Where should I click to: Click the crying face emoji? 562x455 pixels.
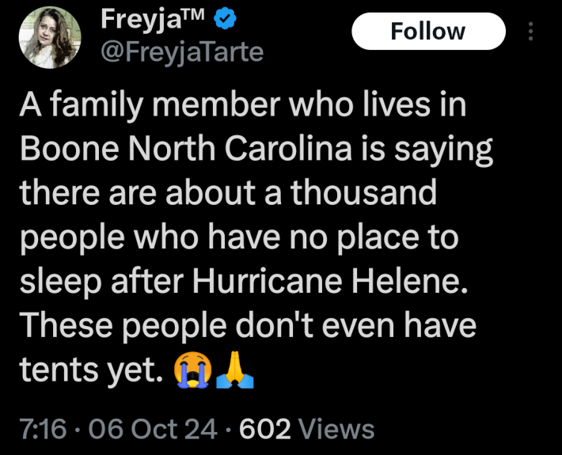point(193,368)
